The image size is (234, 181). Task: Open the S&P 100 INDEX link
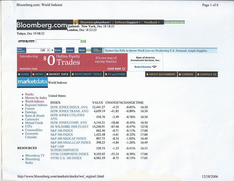[62, 131]
